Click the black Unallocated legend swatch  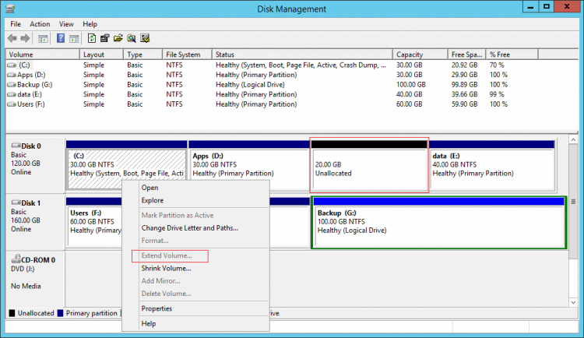(x=12, y=313)
